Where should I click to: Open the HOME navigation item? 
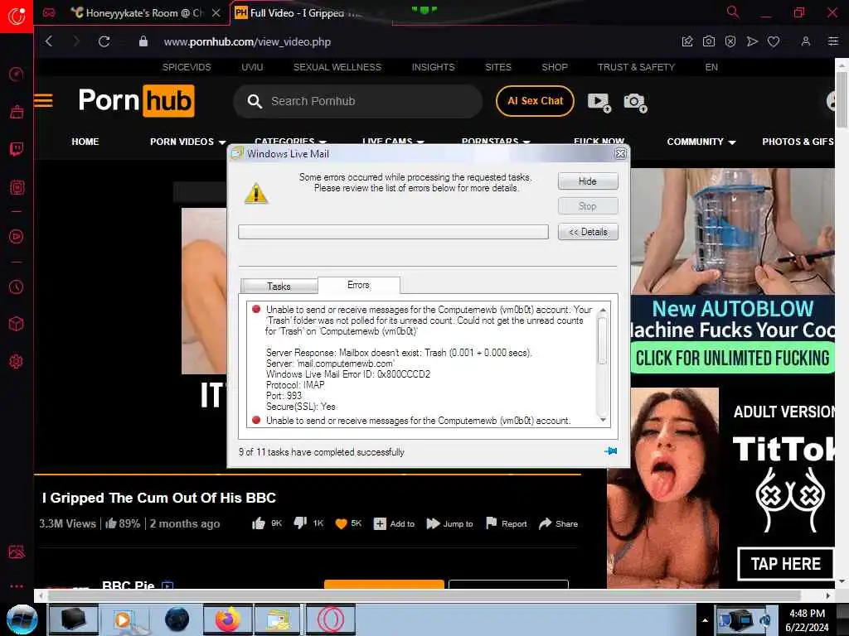click(85, 142)
